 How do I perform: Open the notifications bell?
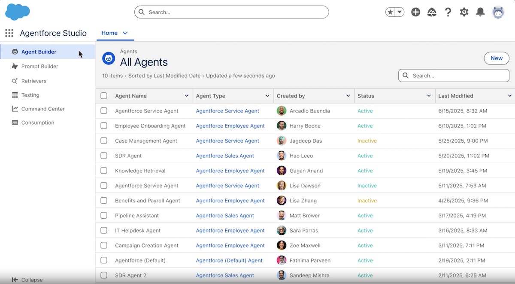tap(480, 12)
